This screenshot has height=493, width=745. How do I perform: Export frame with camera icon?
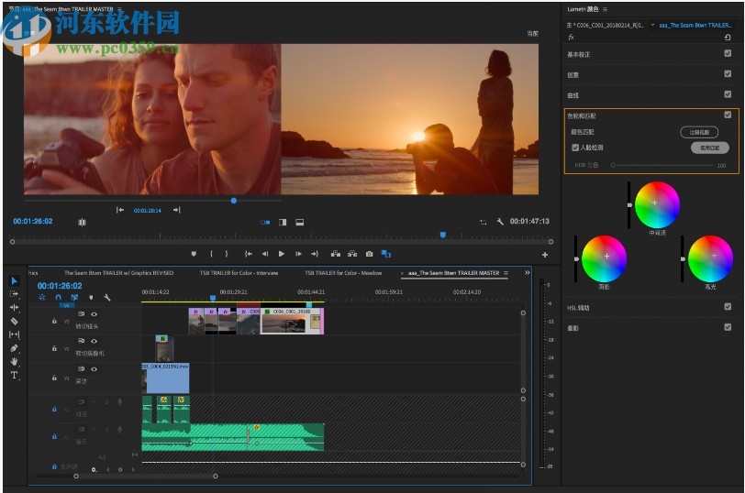click(369, 254)
